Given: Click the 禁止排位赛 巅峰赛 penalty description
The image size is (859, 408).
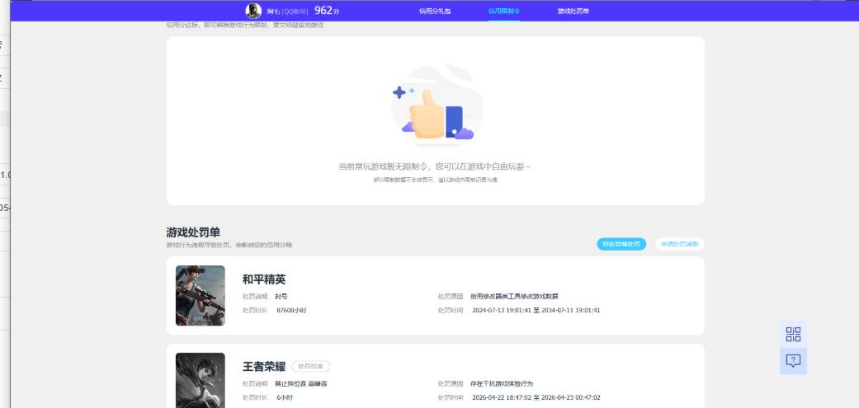Looking at the screenshot, I should [301, 384].
